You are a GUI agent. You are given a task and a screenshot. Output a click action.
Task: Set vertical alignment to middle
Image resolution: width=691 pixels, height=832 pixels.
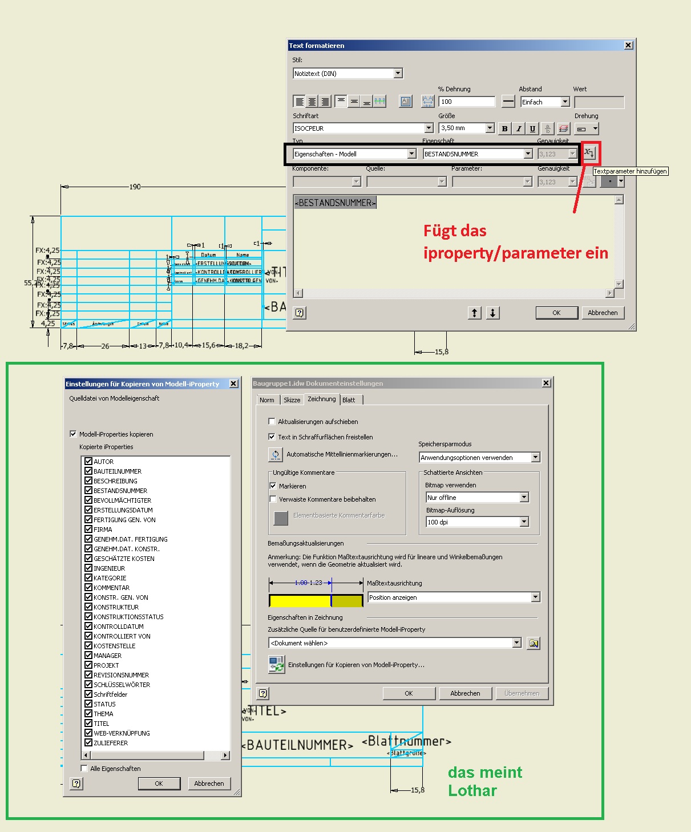pos(354,102)
